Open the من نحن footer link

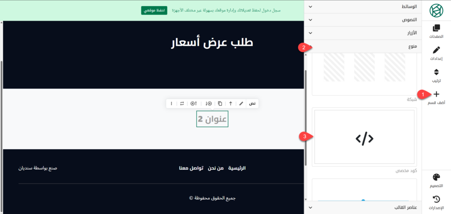point(216,168)
